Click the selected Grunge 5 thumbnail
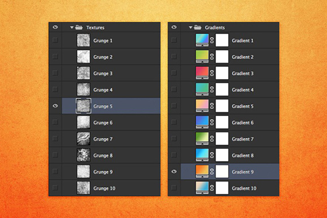Viewport: 327px width, 218px height. (x=83, y=106)
